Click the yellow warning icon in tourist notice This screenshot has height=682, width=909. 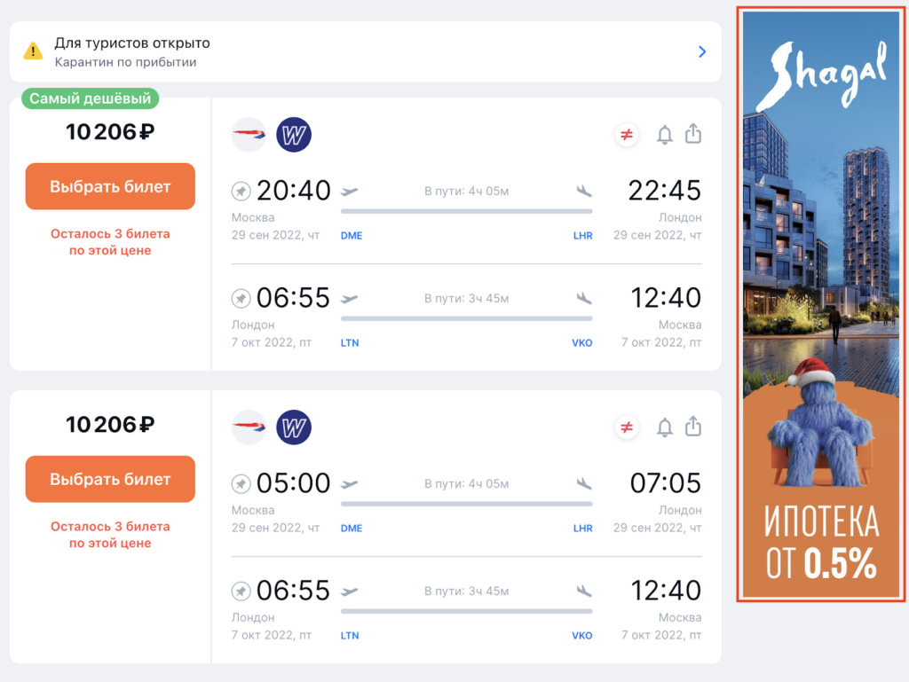(x=33, y=51)
